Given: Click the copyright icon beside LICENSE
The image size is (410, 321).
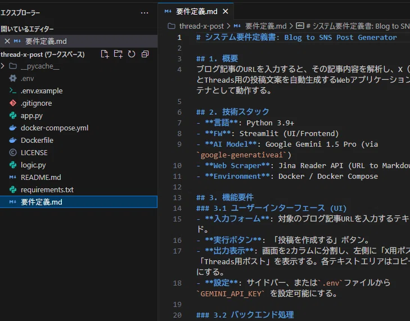Looking at the screenshot, I should (x=13, y=153).
